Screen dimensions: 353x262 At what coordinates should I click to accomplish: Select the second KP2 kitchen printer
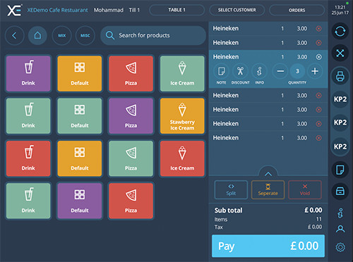pos(340,123)
